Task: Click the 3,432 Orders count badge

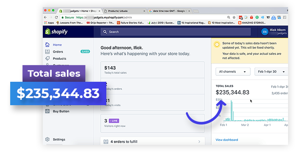Action: (x=85, y=52)
